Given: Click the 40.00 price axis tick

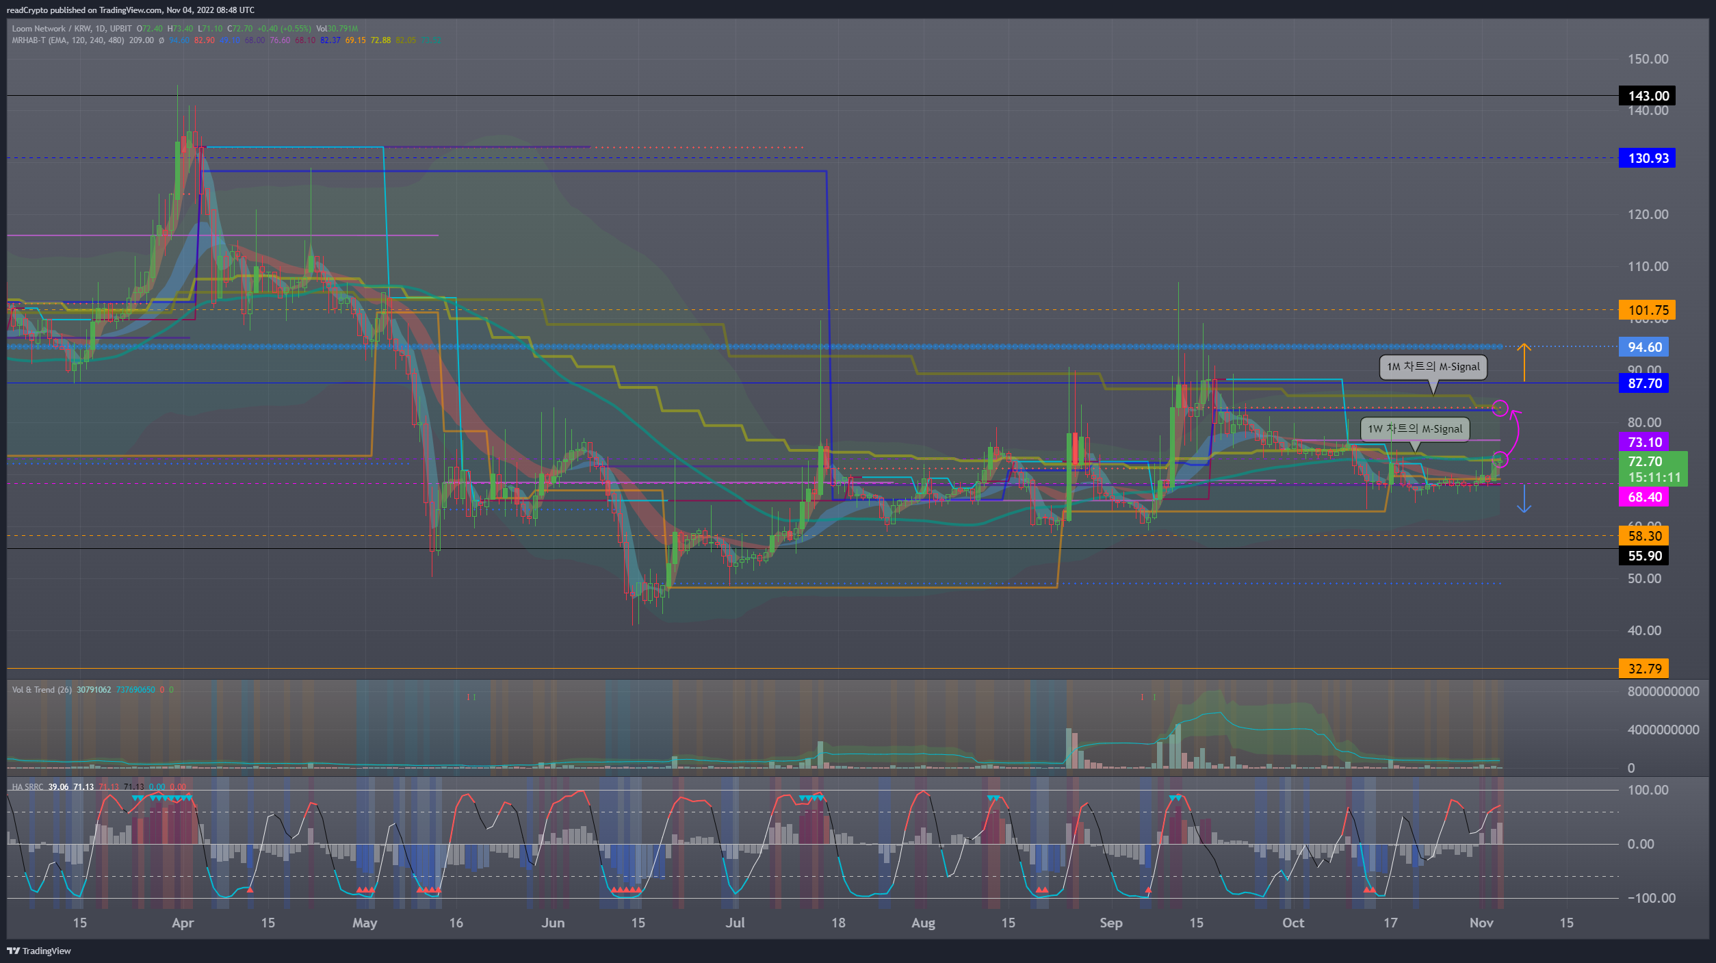Looking at the screenshot, I should coord(1644,630).
